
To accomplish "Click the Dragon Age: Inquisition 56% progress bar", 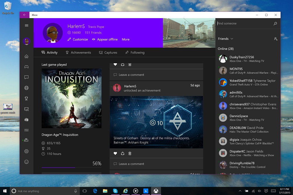I will (x=71, y=167).
